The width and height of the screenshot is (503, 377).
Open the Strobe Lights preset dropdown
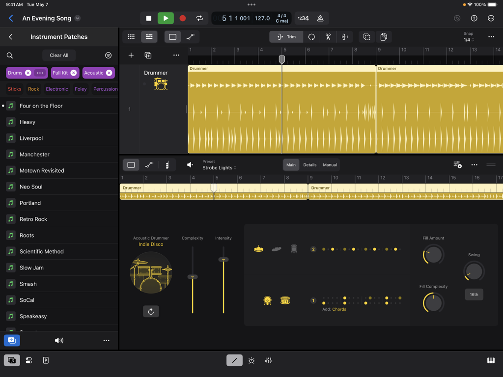[219, 167]
